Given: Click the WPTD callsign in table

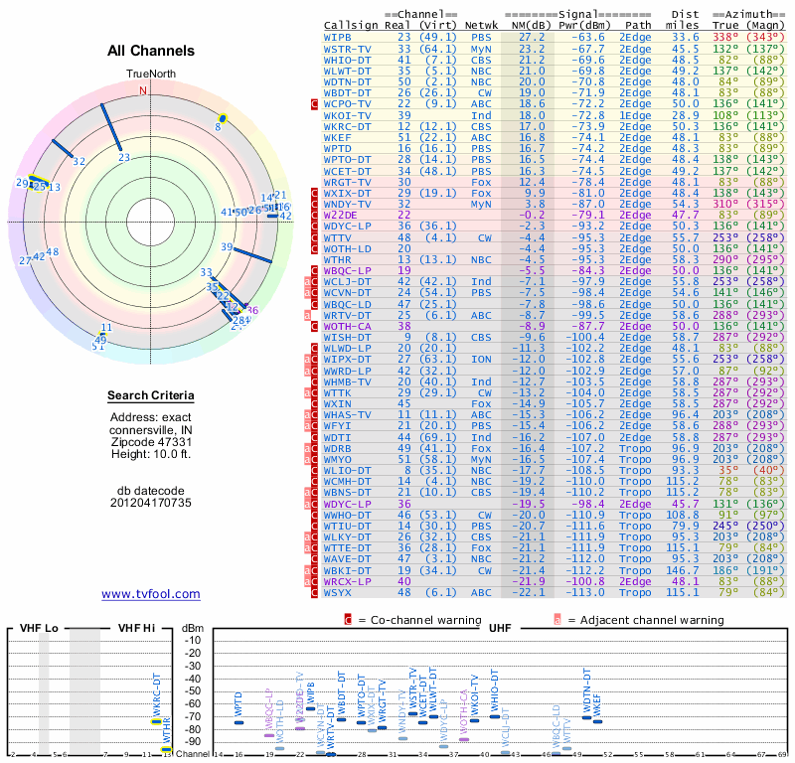Looking at the screenshot, I should [337, 149].
